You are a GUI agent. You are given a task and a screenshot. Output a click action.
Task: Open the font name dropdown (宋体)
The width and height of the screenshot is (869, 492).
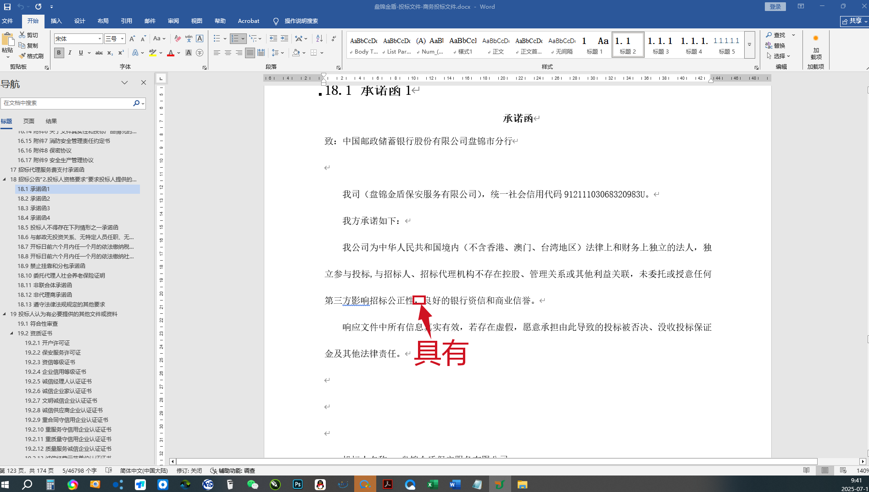tap(100, 39)
